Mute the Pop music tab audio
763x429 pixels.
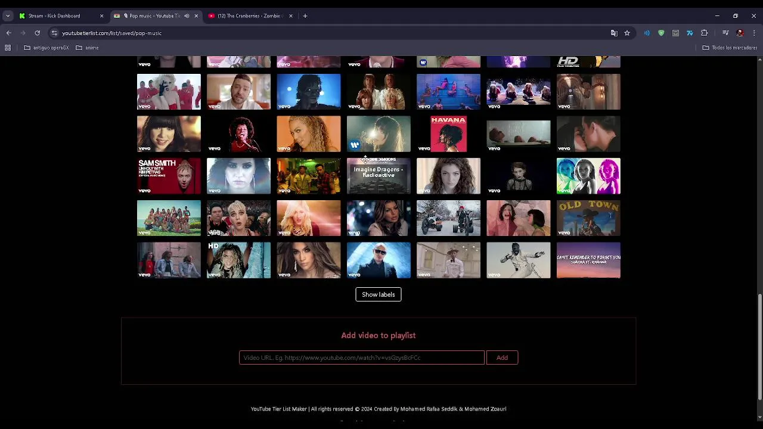[x=187, y=16]
